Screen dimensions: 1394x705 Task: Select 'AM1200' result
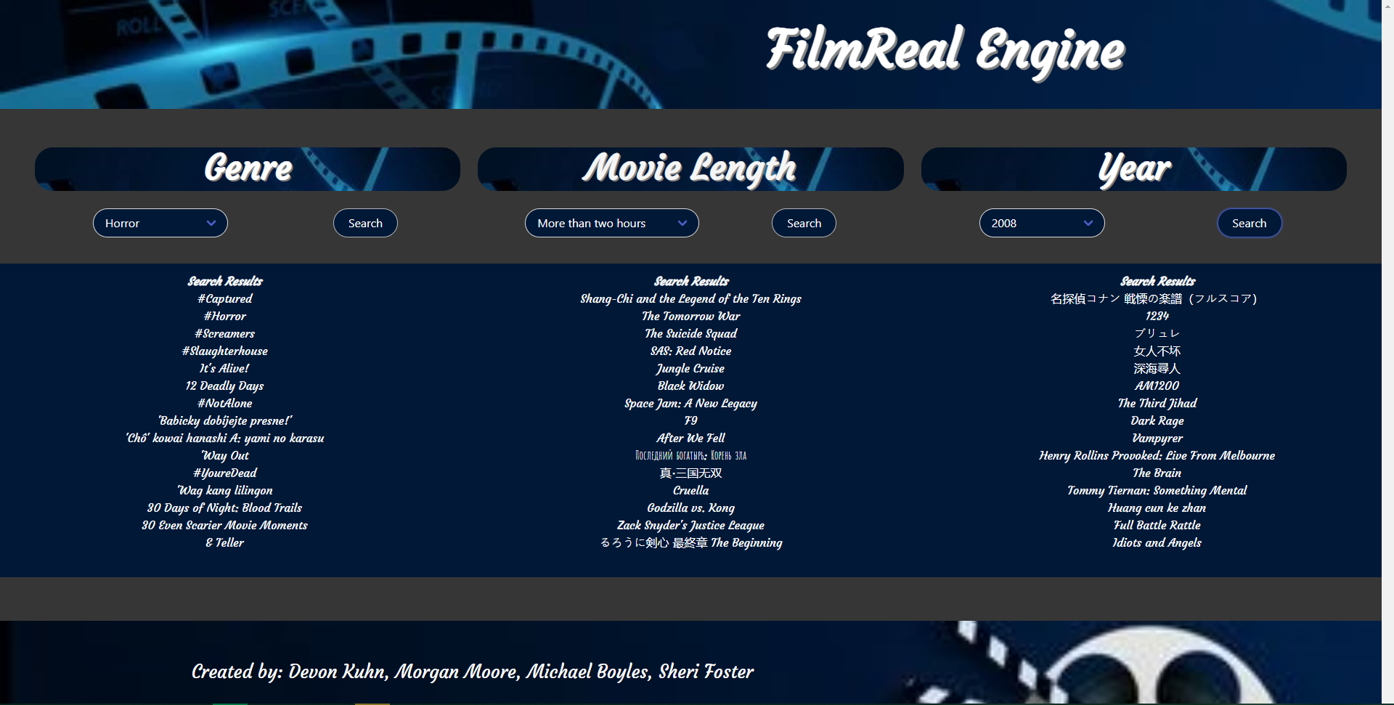[x=1157, y=386]
